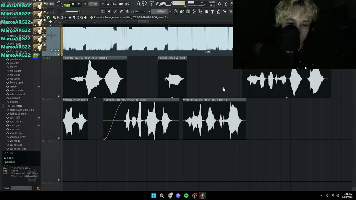356x200 pixels.
Task: Click the link chain icon in toolbar
Action: 121,11
